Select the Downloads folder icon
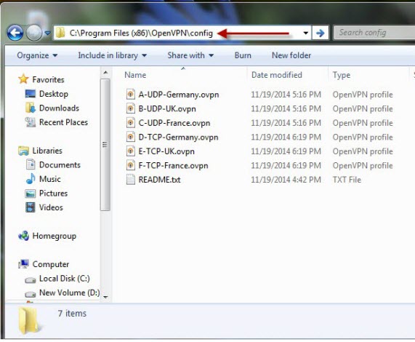This screenshot has height=342, width=415. (31, 108)
